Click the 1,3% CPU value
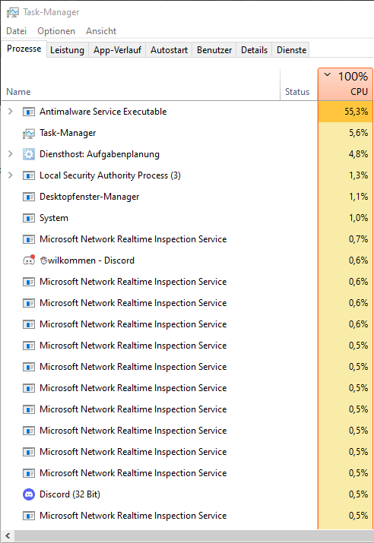 (358, 175)
